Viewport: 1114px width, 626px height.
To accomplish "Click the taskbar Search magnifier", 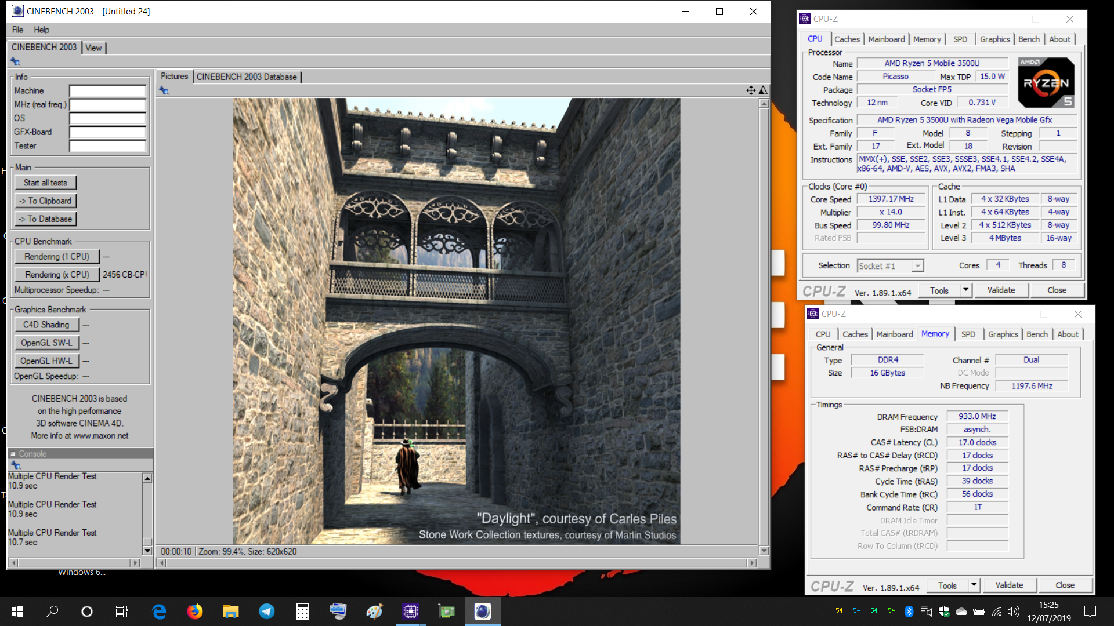I will pyautogui.click(x=52, y=612).
